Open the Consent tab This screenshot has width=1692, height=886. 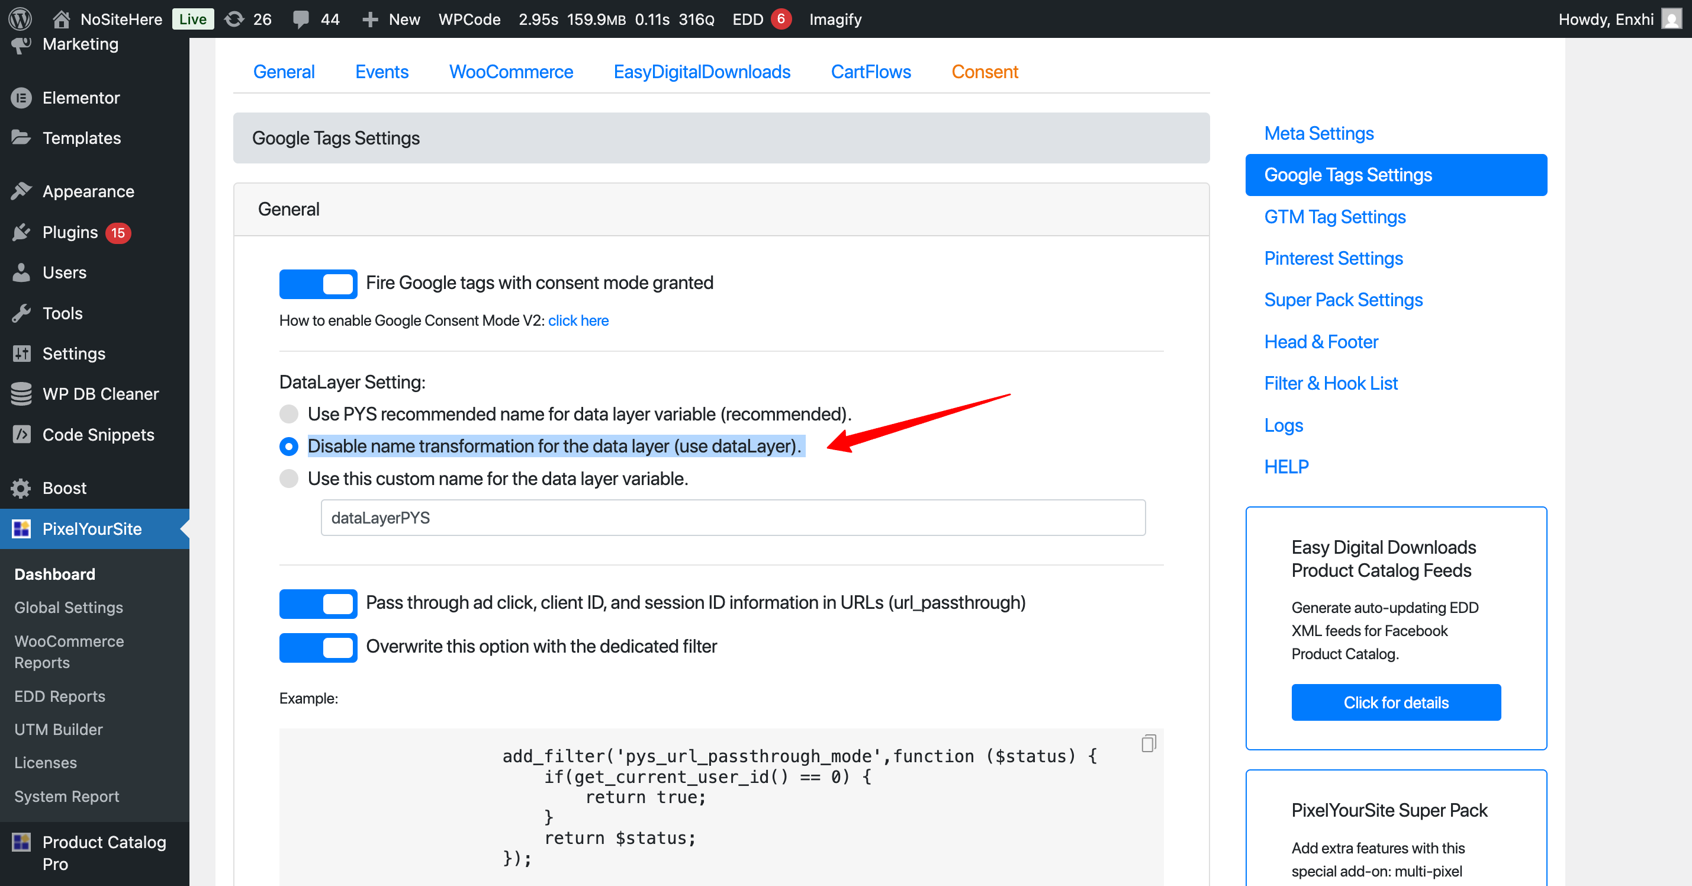tap(985, 72)
